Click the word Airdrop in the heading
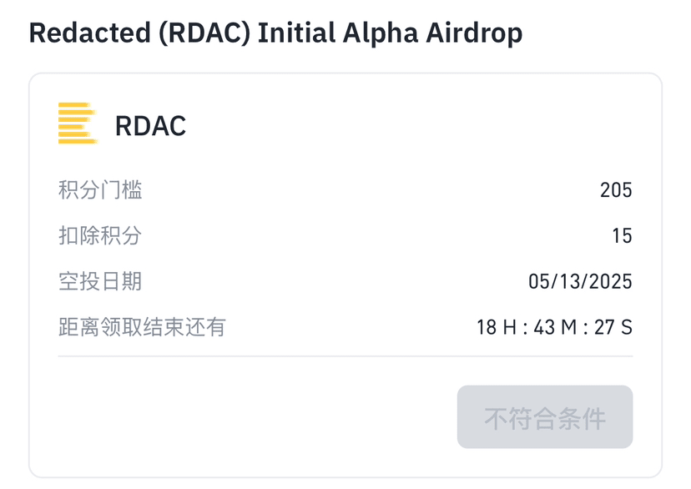The image size is (691, 489). (474, 34)
